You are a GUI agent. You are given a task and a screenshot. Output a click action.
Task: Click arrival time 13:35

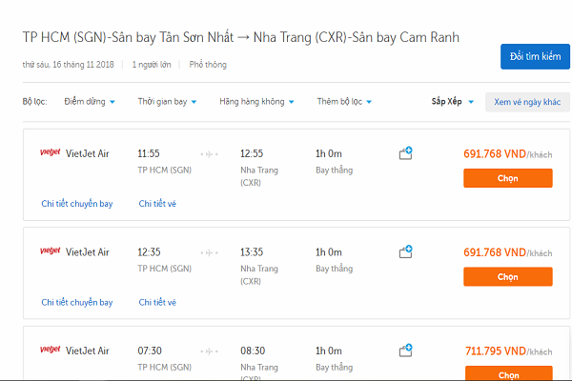252,251
